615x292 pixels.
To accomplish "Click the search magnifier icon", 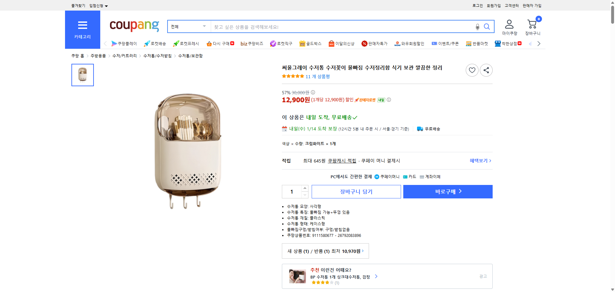I will (487, 27).
